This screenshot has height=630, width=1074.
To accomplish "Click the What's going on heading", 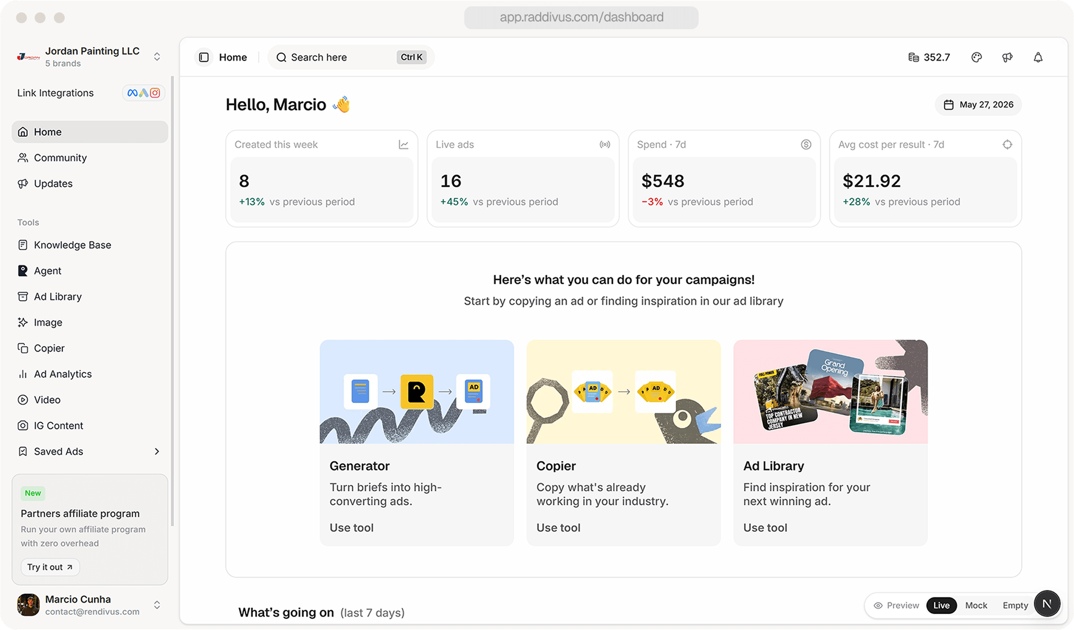I will click(286, 613).
